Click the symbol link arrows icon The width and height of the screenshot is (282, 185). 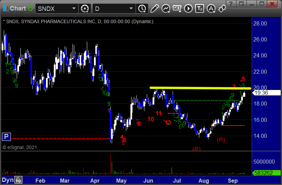point(222,8)
